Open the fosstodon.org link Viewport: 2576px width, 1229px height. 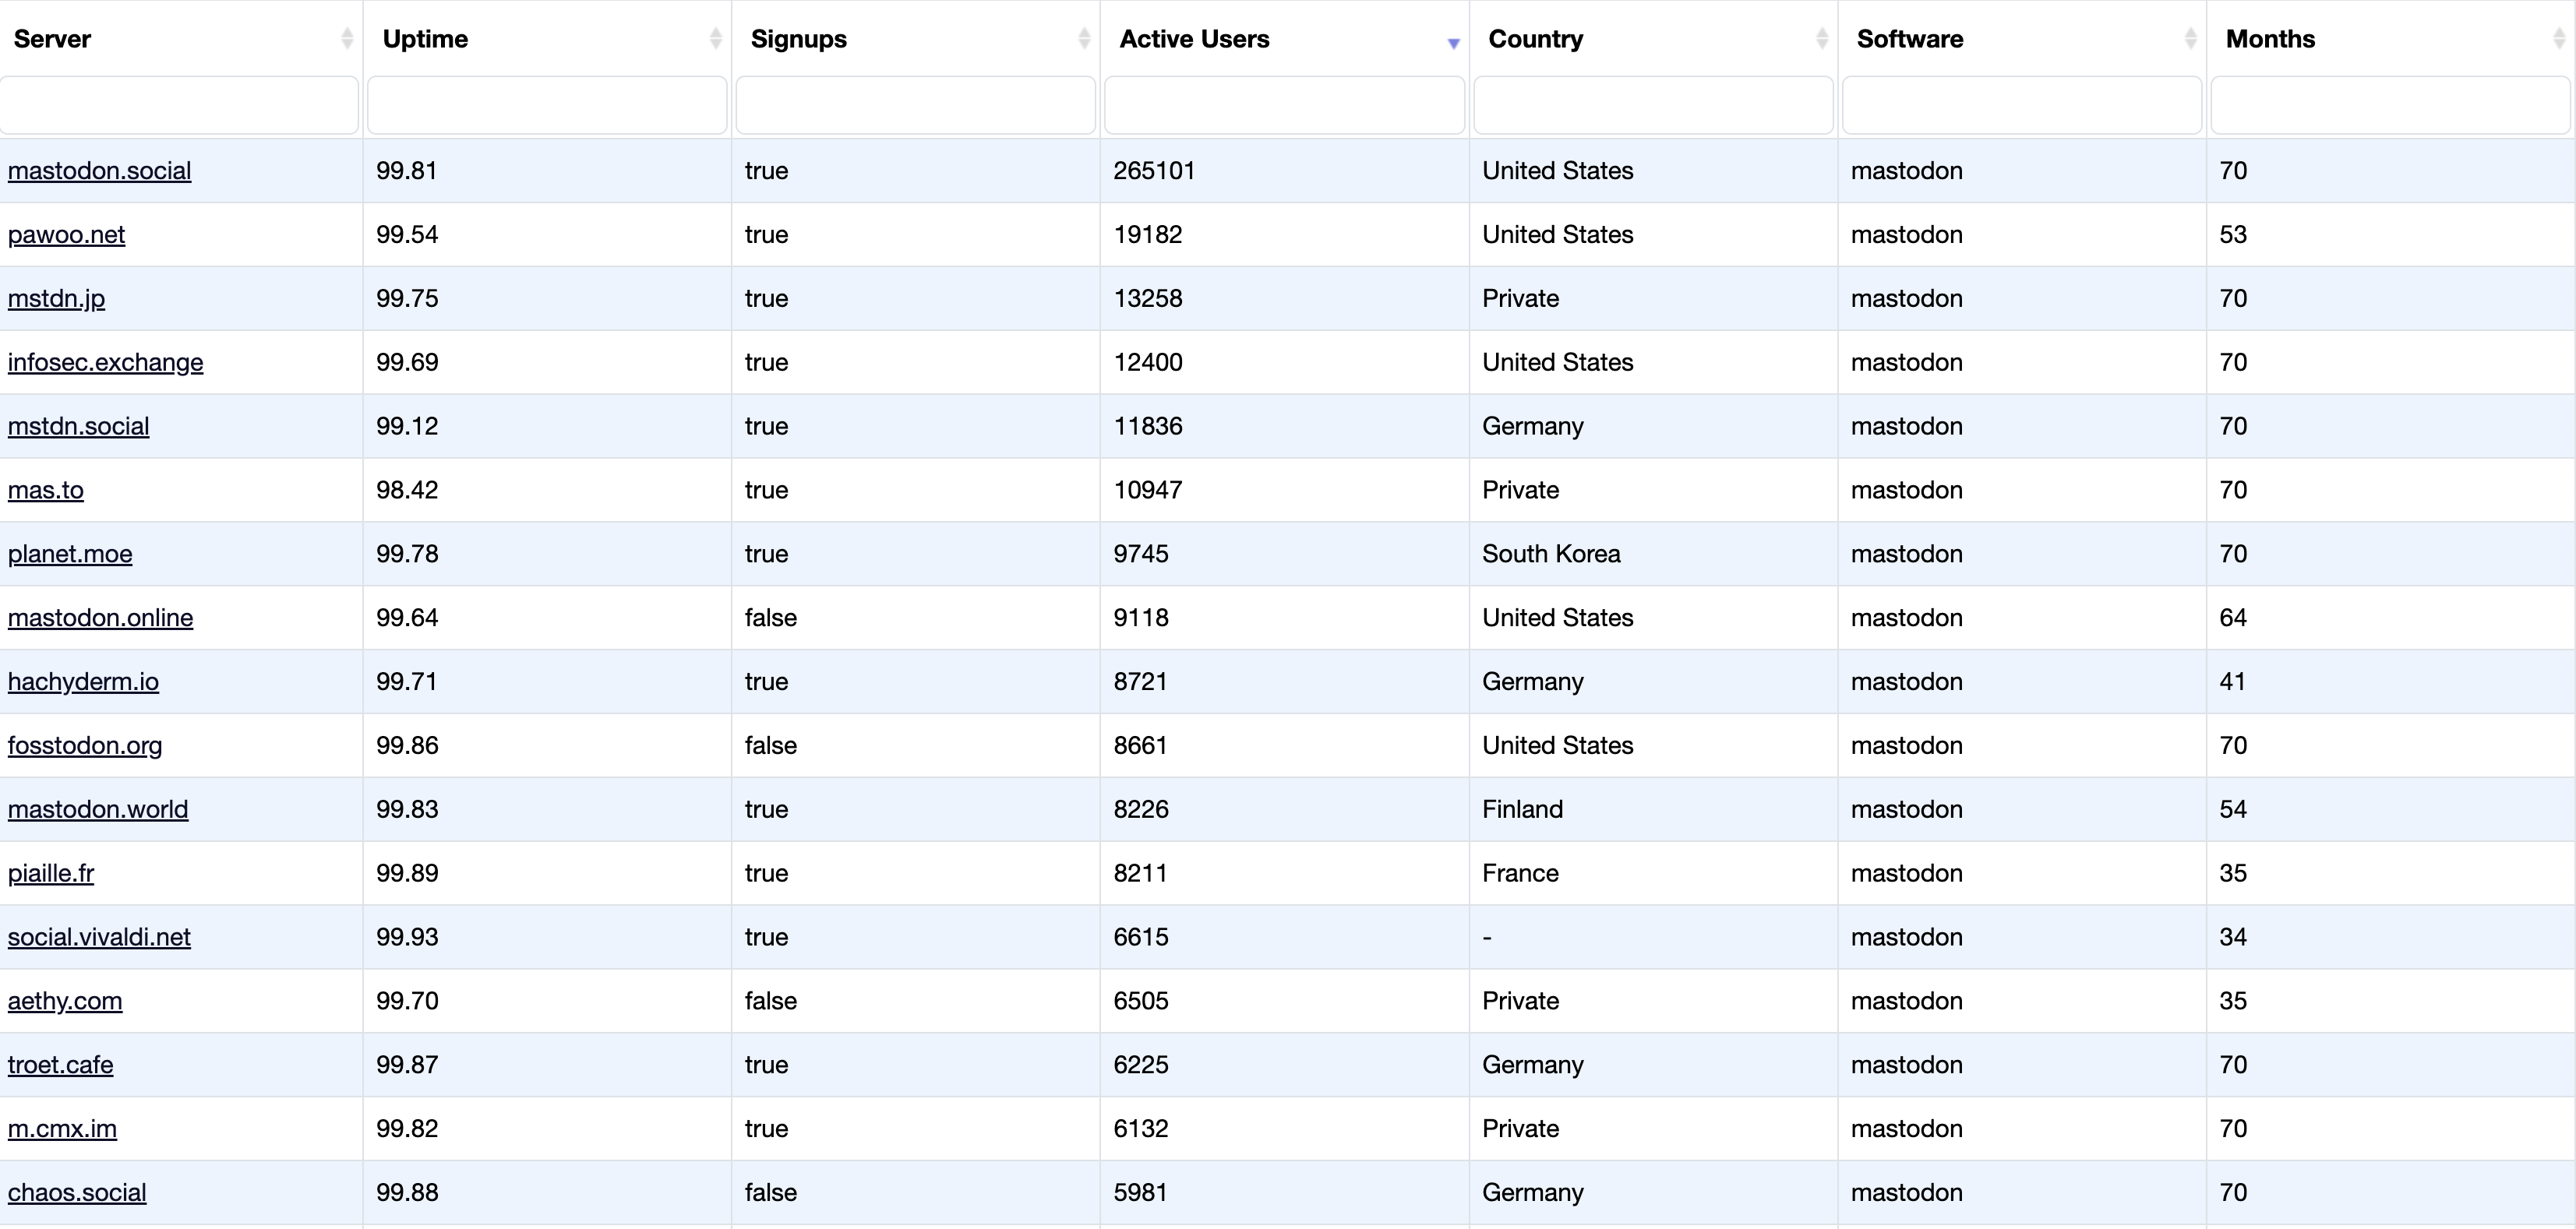point(85,745)
